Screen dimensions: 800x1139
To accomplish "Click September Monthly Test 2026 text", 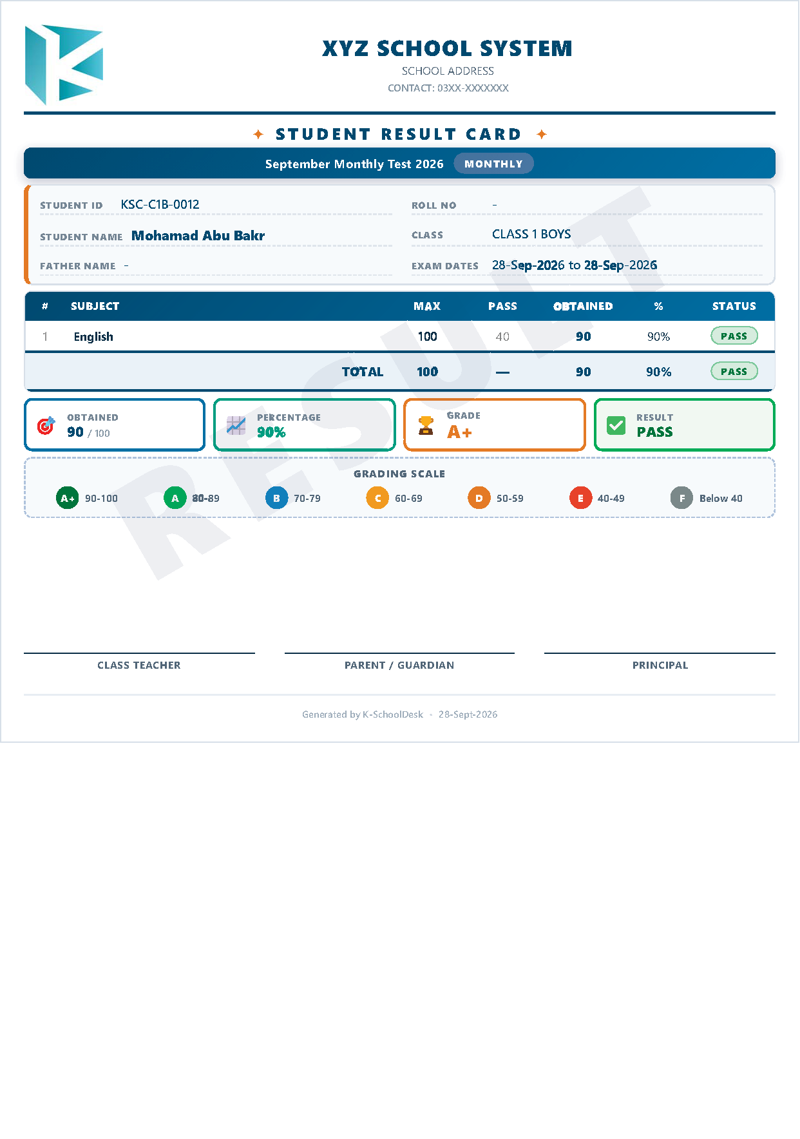I will 354,164.
